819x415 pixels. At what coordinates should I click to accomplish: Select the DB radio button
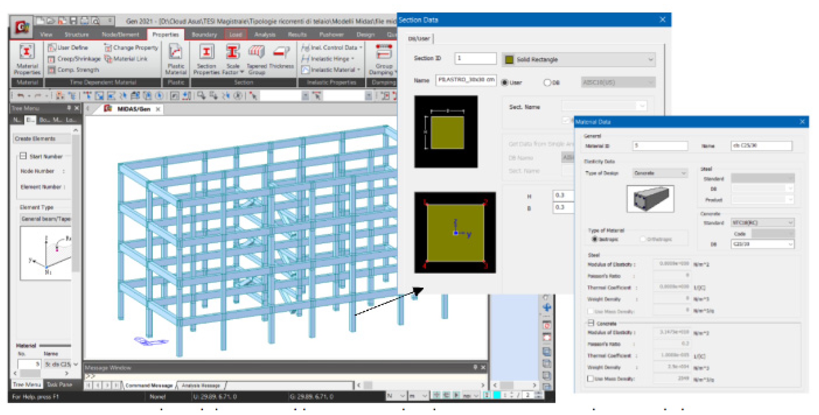(547, 83)
